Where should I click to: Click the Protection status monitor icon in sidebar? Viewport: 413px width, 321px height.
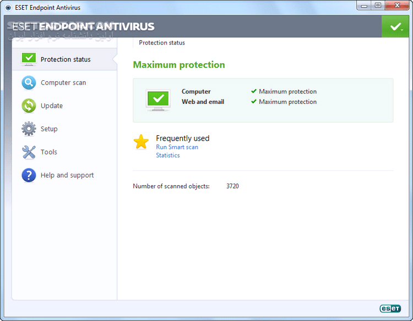coord(29,59)
